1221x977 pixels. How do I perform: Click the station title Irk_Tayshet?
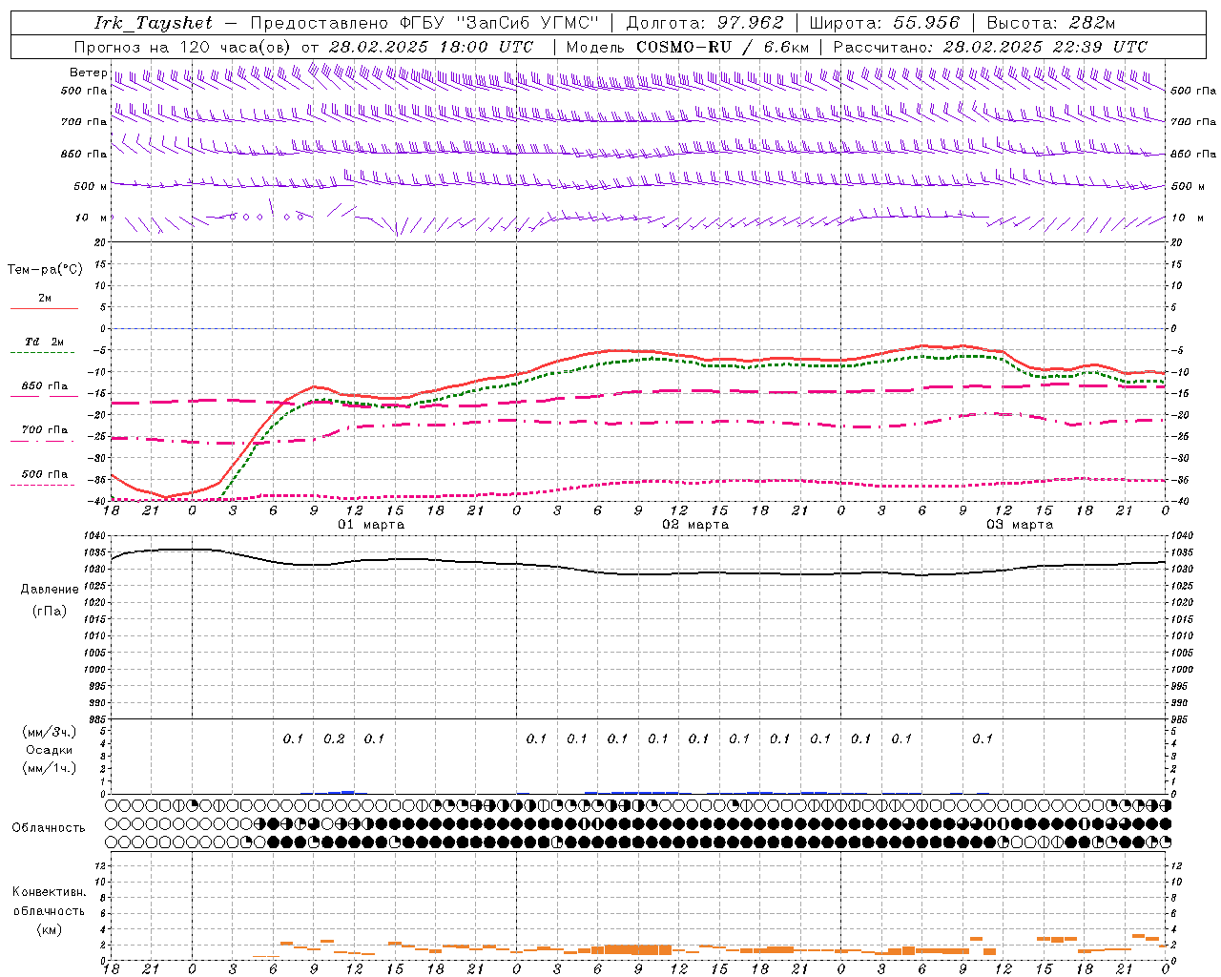click(154, 23)
